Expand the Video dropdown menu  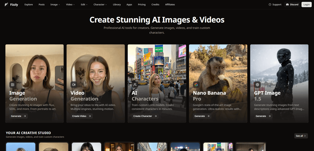click(x=70, y=5)
